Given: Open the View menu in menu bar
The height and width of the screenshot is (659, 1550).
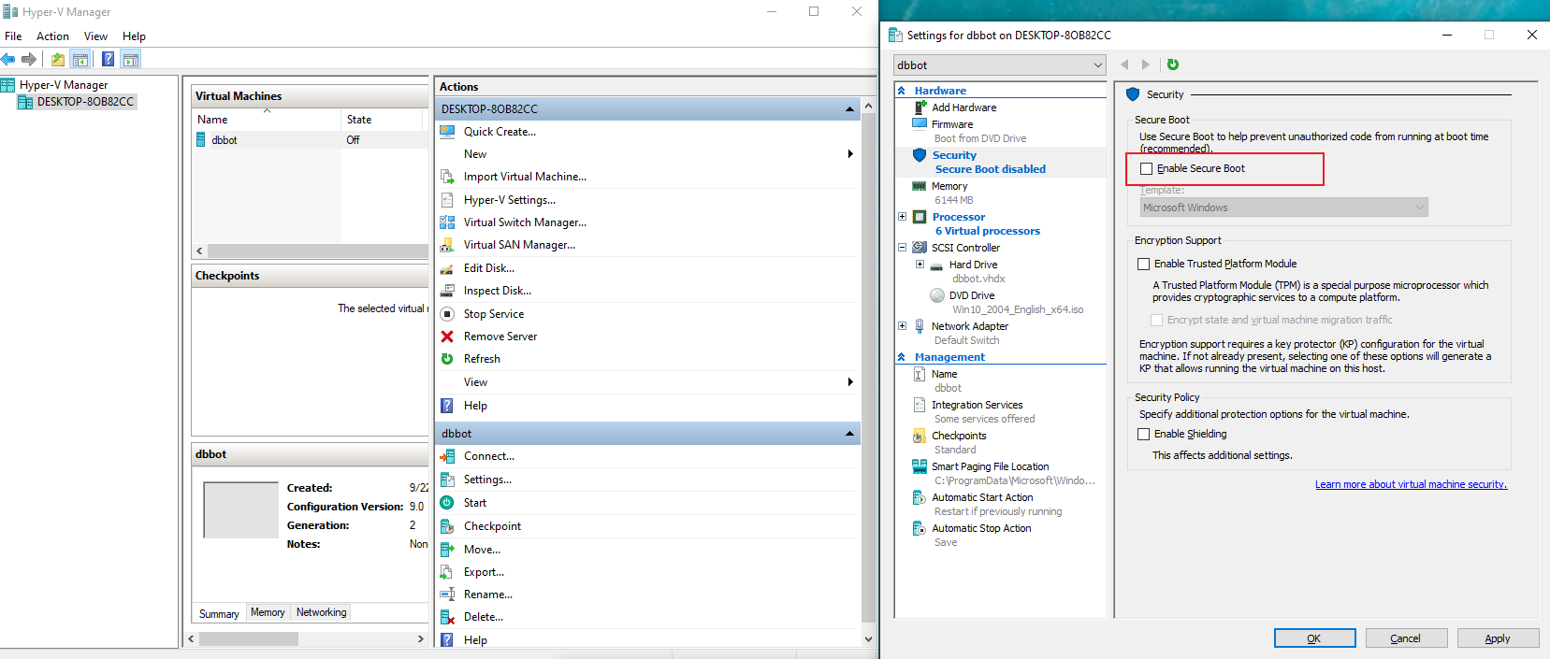Looking at the screenshot, I should tap(95, 36).
